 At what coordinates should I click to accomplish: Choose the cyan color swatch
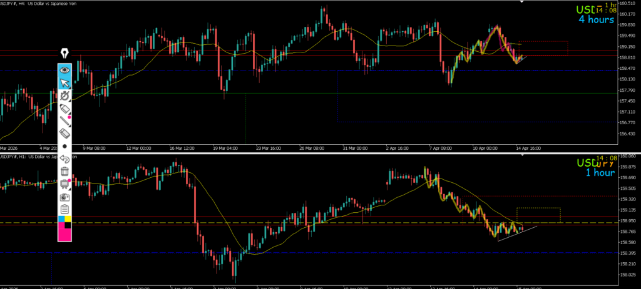tap(61, 220)
